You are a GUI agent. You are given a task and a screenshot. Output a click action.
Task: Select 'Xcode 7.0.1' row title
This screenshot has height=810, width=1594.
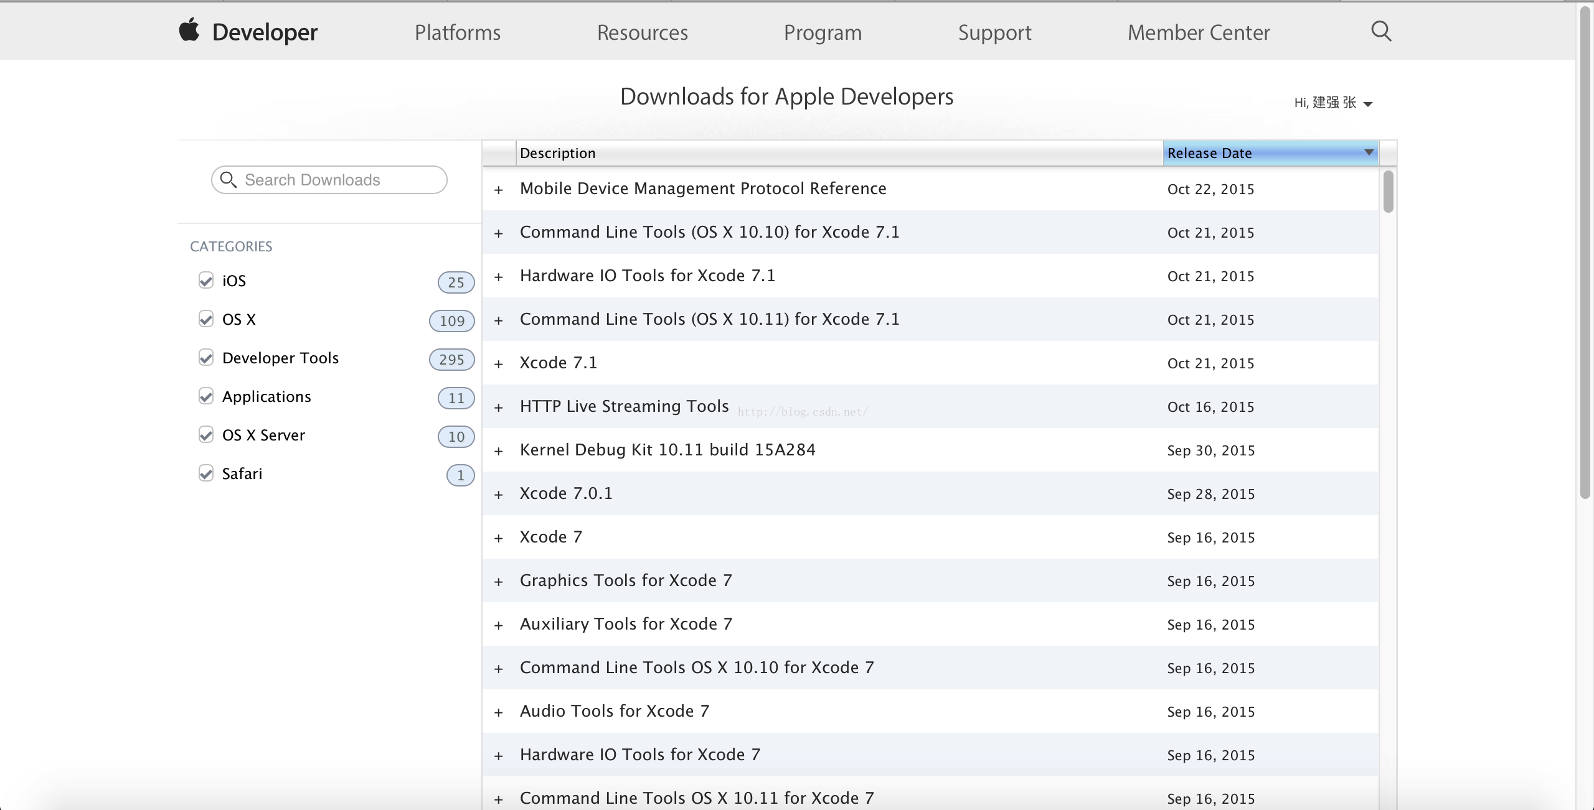click(x=566, y=493)
